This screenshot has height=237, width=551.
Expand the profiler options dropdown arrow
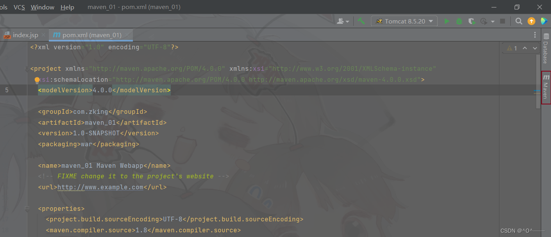pyautogui.click(x=492, y=22)
